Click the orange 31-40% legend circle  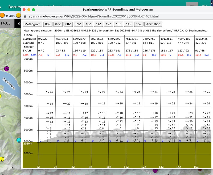click(2, 15)
